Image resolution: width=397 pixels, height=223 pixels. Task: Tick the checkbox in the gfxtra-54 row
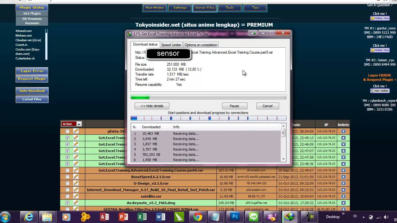point(67,131)
